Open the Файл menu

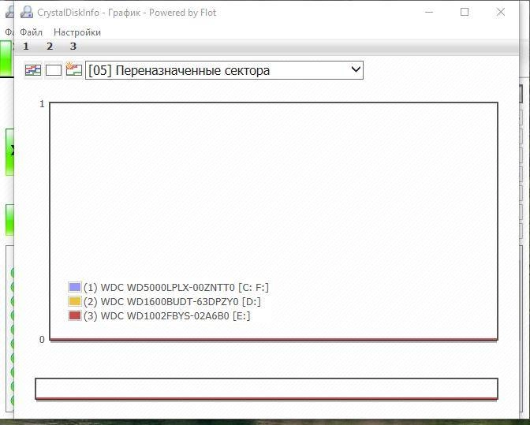tap(31, 32)
